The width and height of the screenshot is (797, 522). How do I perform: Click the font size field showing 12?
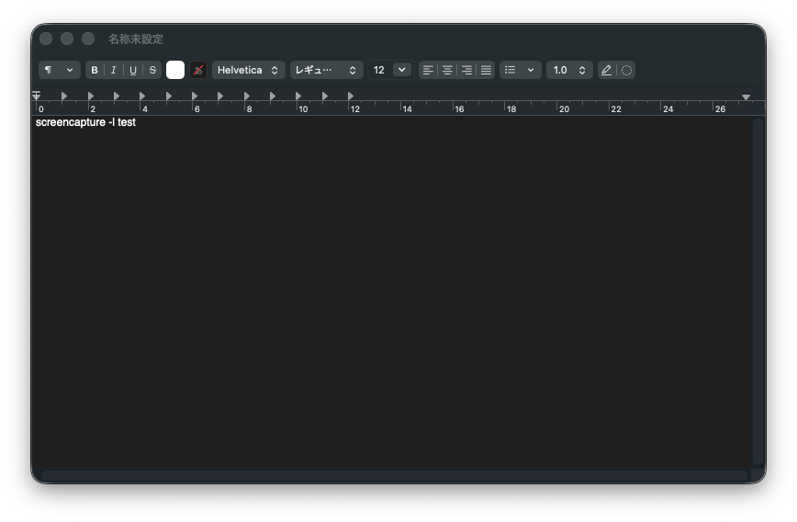[380, 70]
